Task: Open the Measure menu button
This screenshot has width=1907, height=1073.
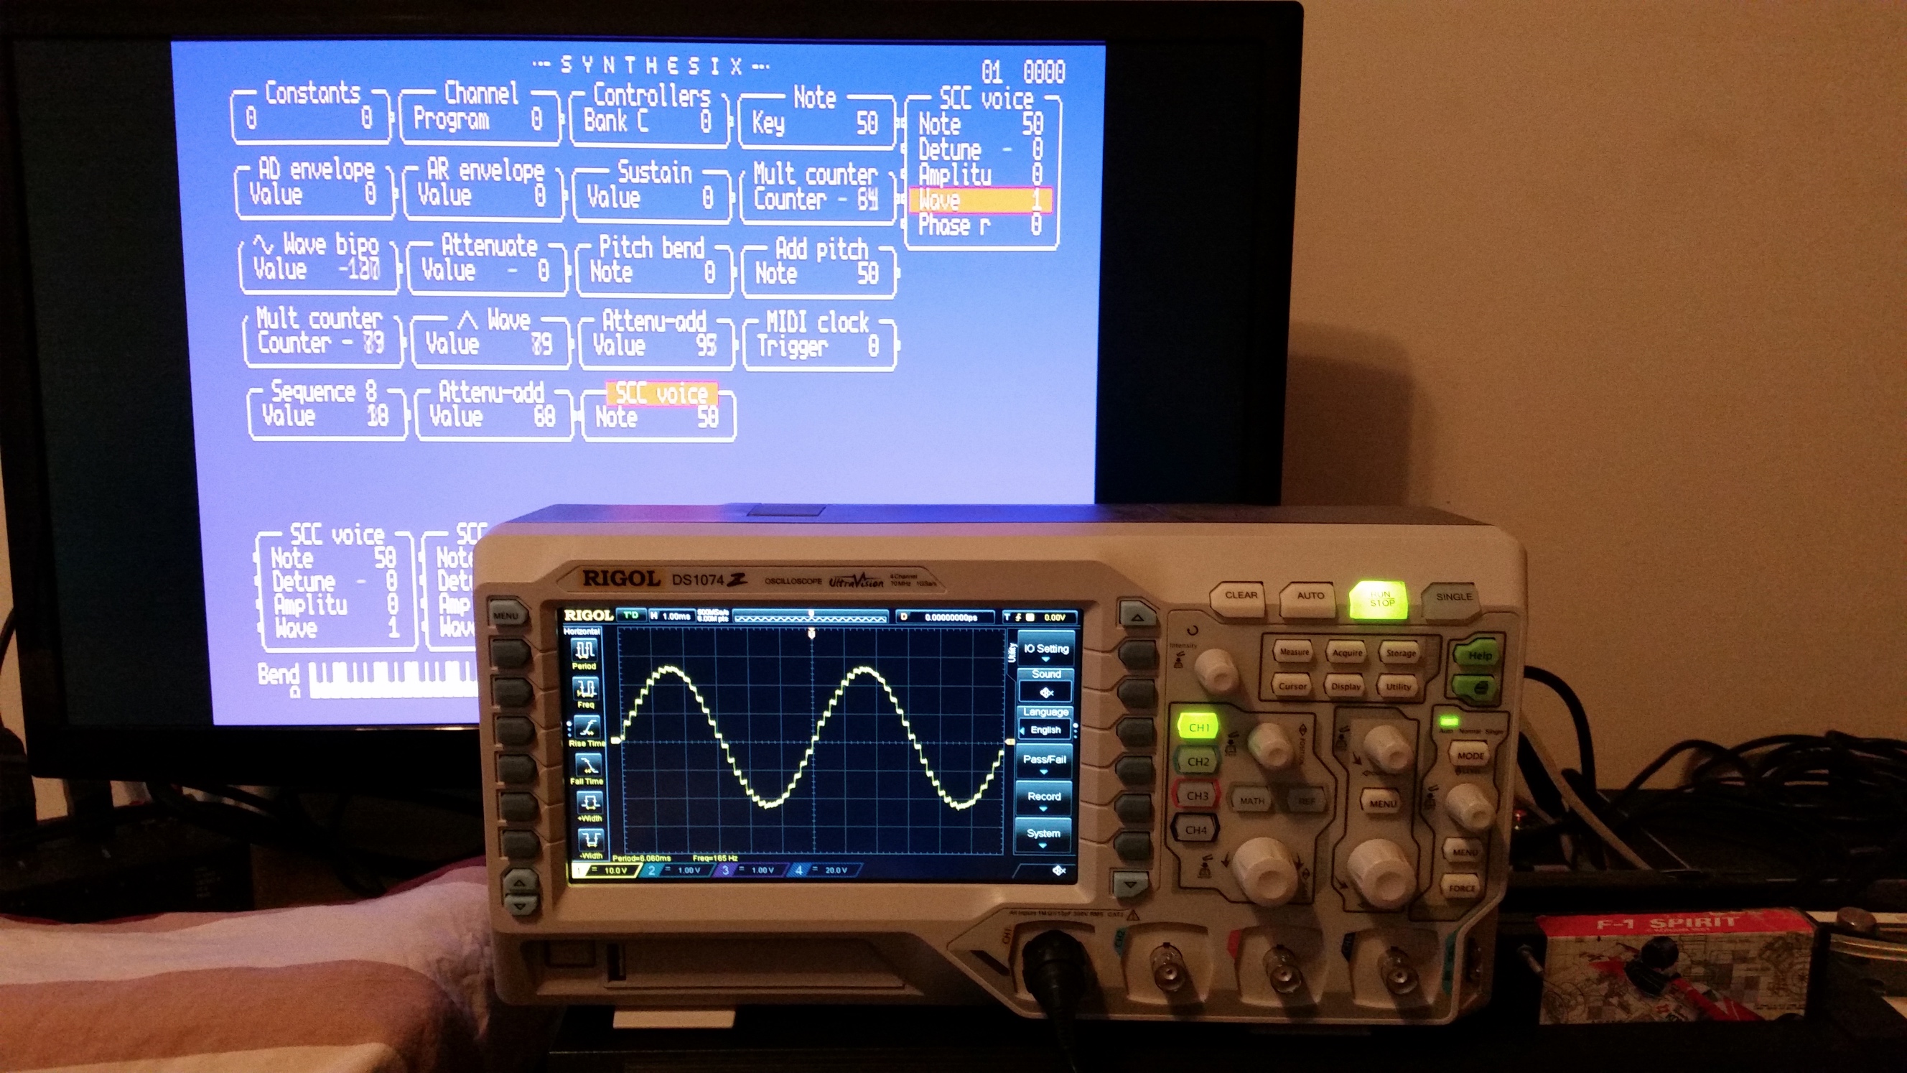Action: [1294, 652]
